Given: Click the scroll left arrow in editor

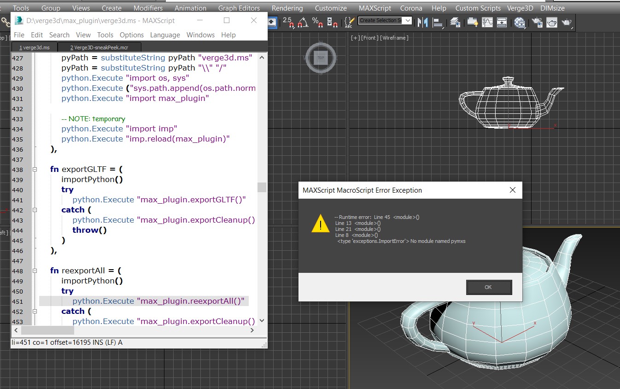Looking at the screenshot, I should pyautogui.click(x=16, y=330).
